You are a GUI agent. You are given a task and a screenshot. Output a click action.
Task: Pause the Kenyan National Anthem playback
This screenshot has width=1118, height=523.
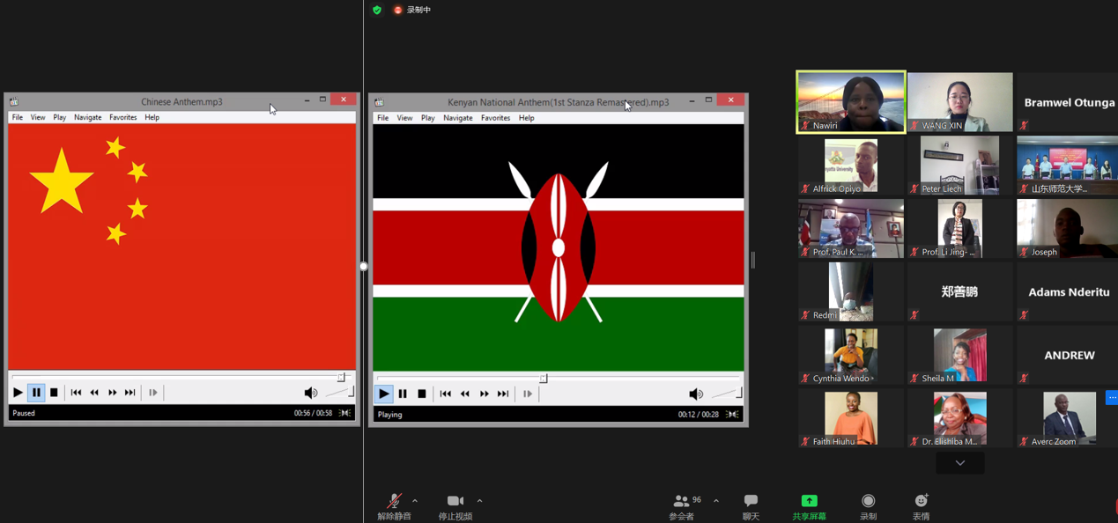click(x=403, y=394)
